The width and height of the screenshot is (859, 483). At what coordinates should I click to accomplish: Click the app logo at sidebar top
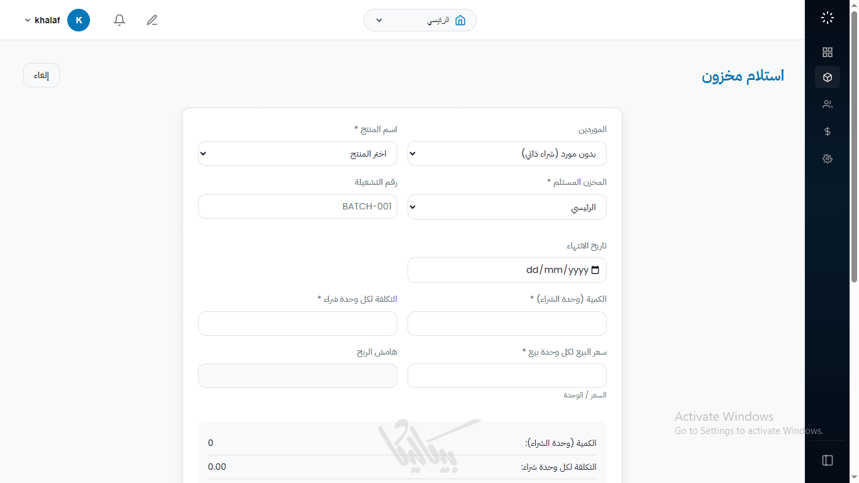(x=828, y=18)
